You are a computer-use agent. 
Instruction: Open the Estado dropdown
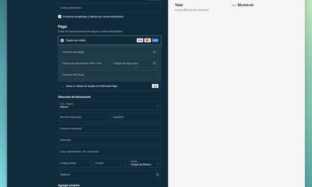pyautogui.click(x=145, y=163)
